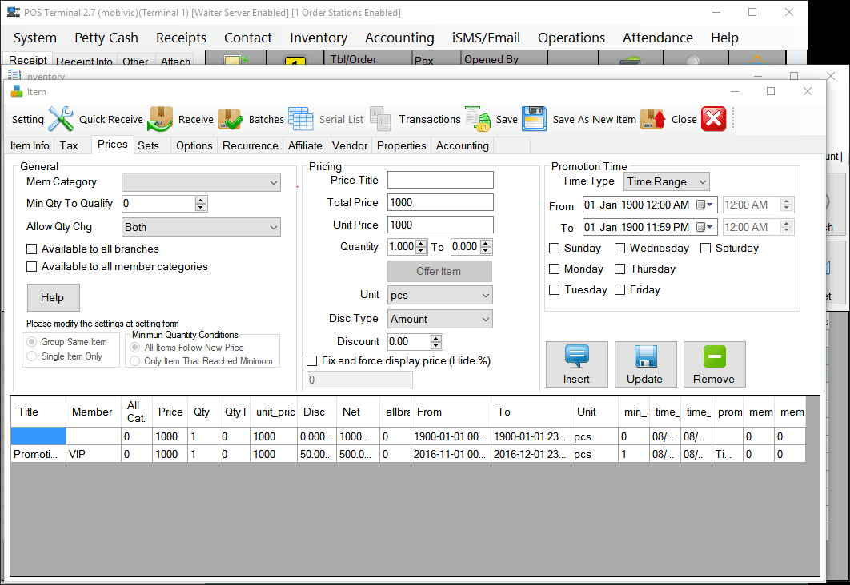This screenshot has width=850, height=585.
Task: Open the Batches grid icon
Action: coord(300,119)
